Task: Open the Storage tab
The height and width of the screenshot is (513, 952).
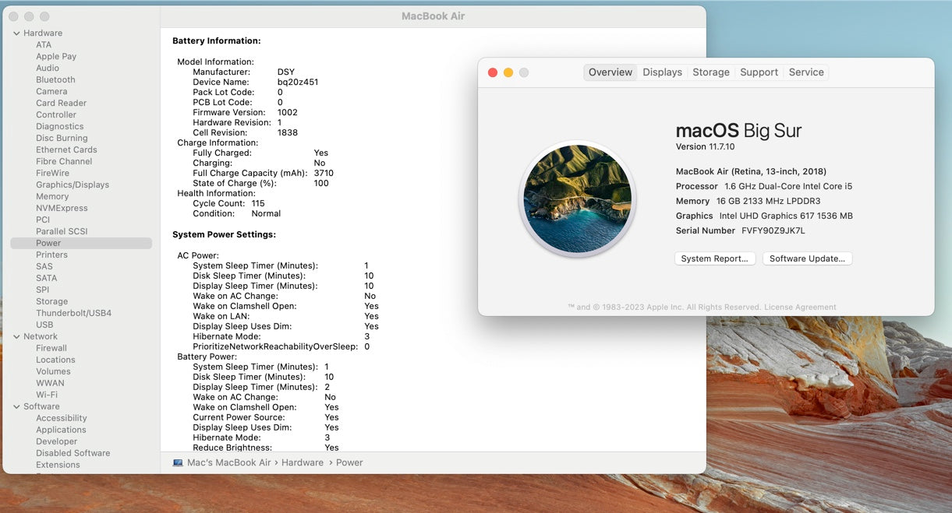Action: 711,72
